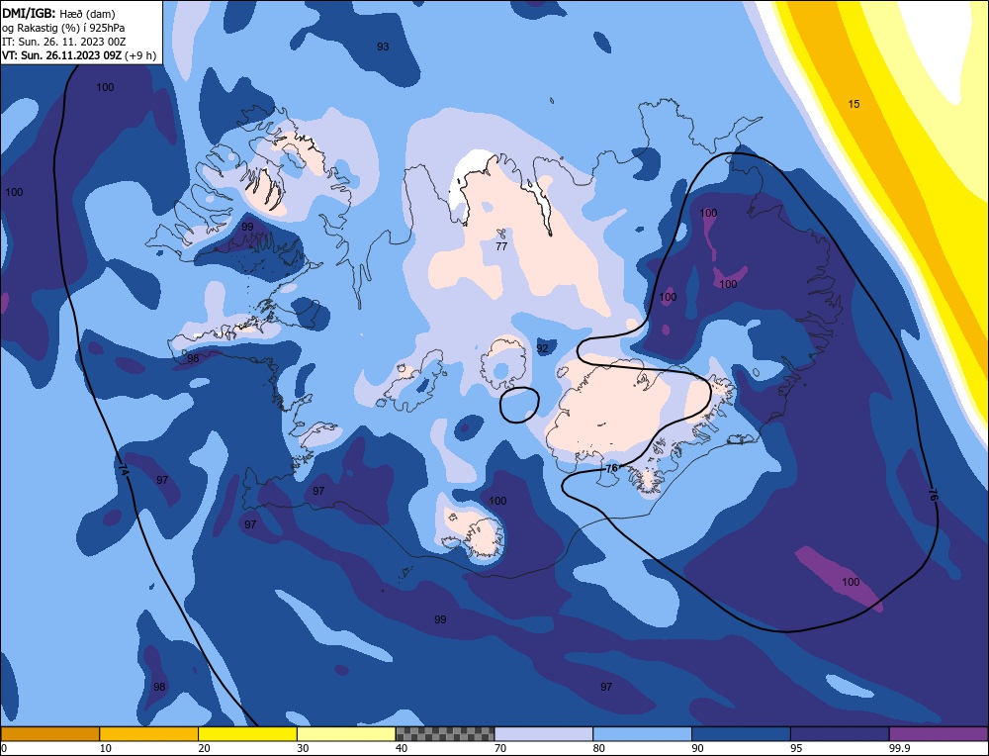This screenshot has height=756, width=989.
Task: Click the "99" value over the Breiðafjörður islands
Action: pyautogui.click(x=247, y=227)
